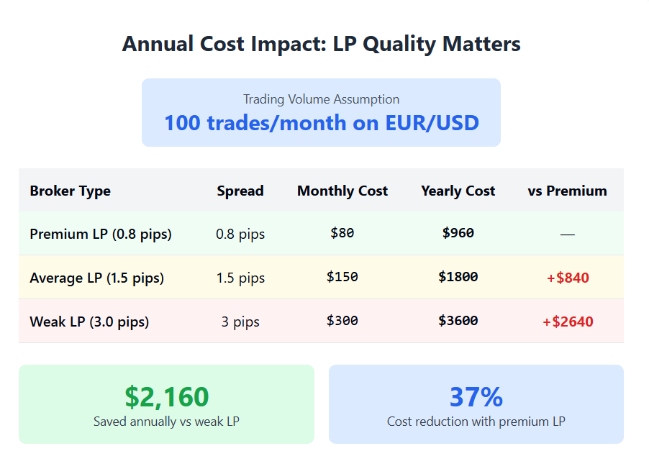The image size is (649, 451).
Task: Click the "Broker Type" column header
Action: pos(71,191)
